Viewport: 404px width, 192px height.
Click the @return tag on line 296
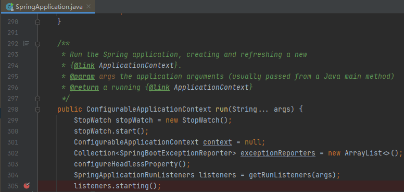[84, 88]
